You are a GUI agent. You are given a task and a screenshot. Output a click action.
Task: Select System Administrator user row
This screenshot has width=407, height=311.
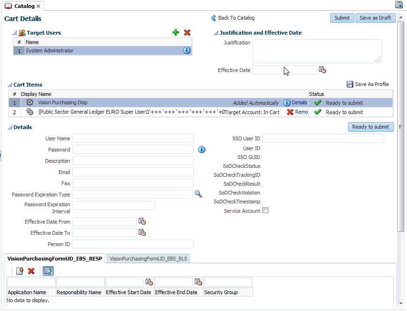pyautogui.click(x=103, y=51)
